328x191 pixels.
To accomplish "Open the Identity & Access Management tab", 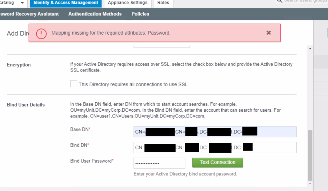I will click(66, 3).
